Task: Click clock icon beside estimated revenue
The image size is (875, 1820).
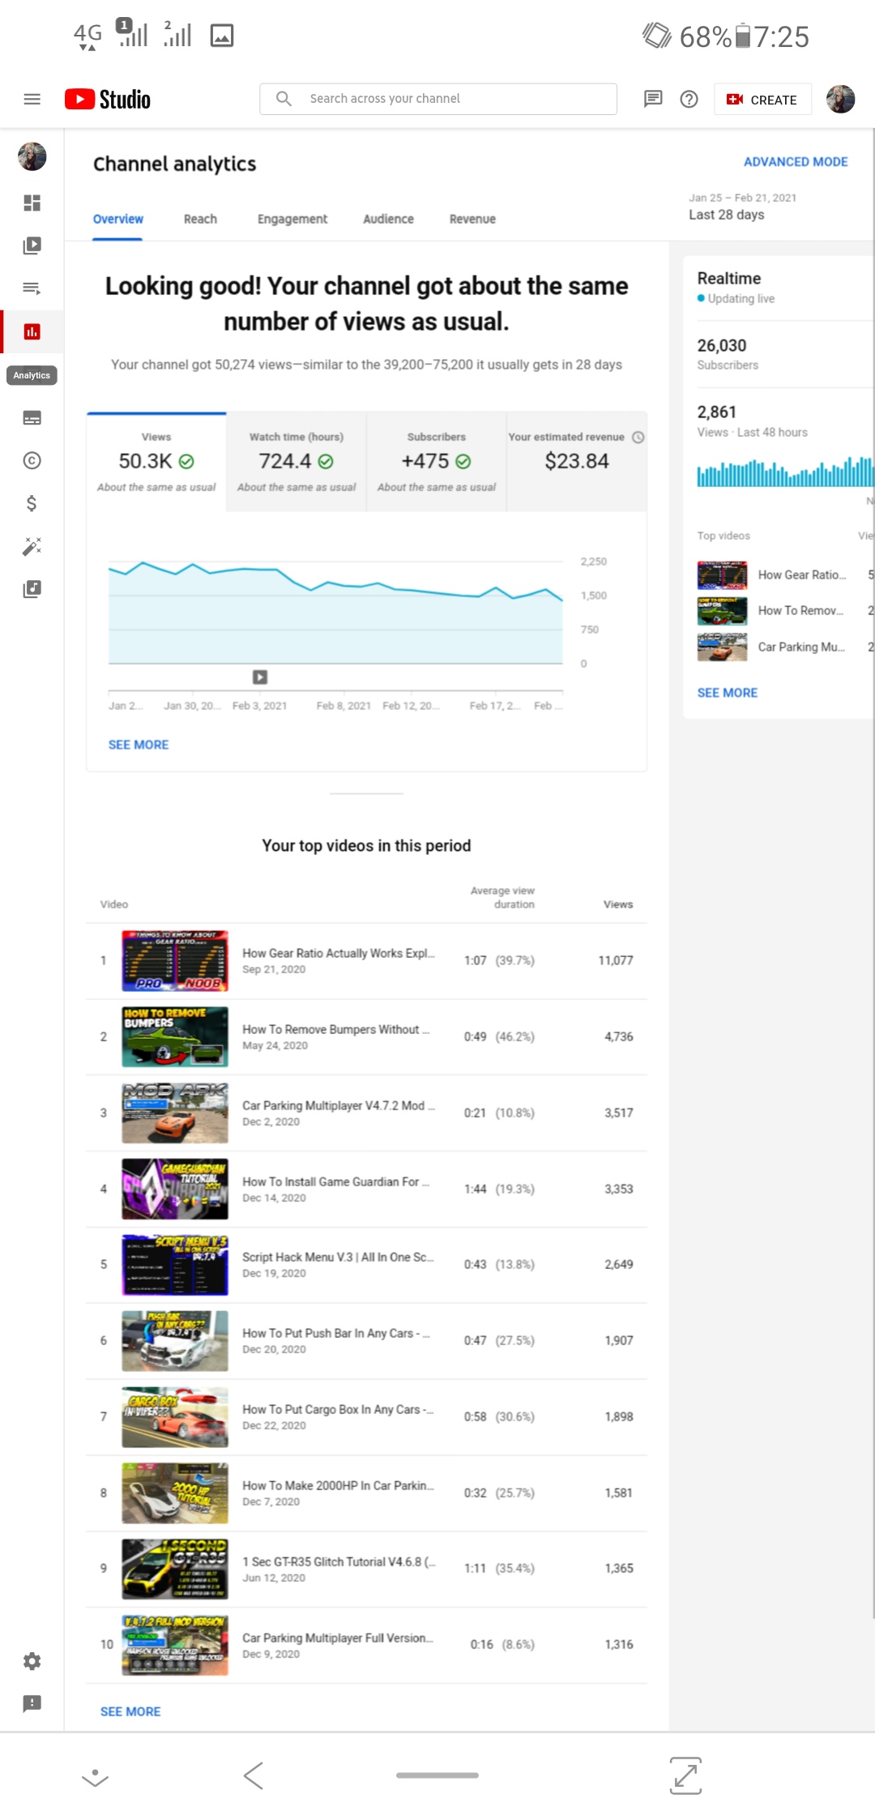Action: point(638,437)
